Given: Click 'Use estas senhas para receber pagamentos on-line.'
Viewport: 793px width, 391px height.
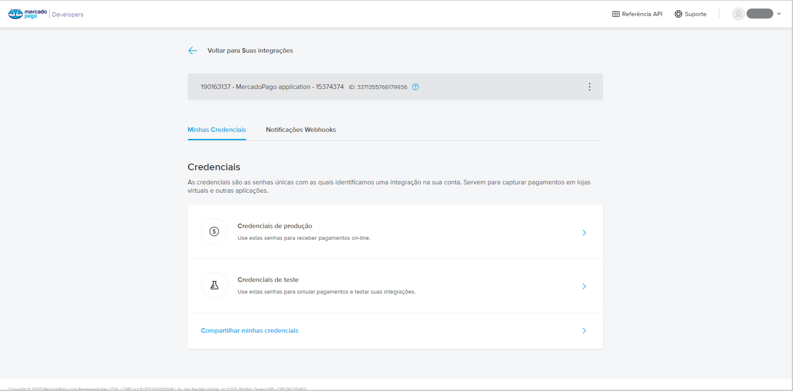Looking at the screenshot, I should 304,238.
